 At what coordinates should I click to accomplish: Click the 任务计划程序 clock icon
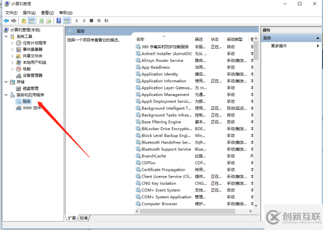19,43
